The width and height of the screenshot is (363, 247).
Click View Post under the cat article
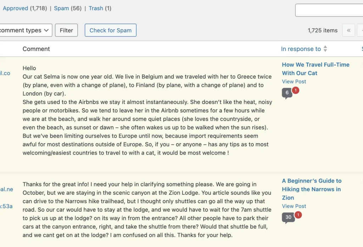(x=294, y=81)
